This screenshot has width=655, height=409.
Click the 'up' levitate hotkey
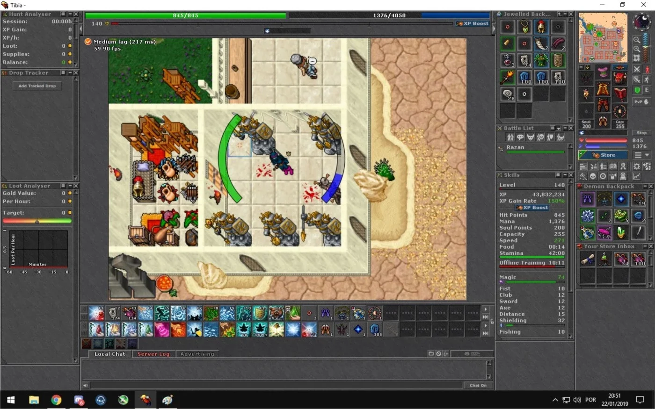tap(244, 330)
